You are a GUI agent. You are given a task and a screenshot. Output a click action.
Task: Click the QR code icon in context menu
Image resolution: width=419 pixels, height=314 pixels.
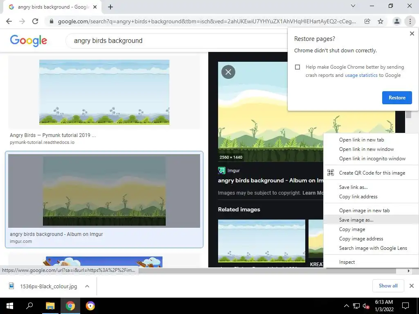point(331,173)
